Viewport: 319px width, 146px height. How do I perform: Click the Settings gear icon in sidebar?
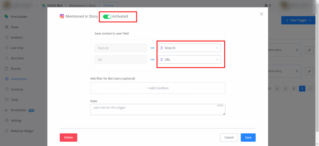[x=7, y=121]
